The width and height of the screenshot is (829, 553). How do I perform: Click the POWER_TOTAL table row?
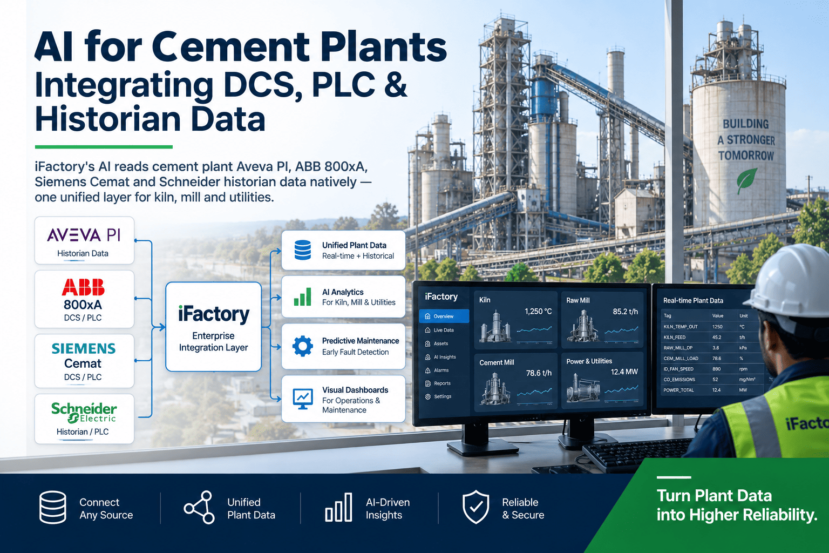[712, 390]
